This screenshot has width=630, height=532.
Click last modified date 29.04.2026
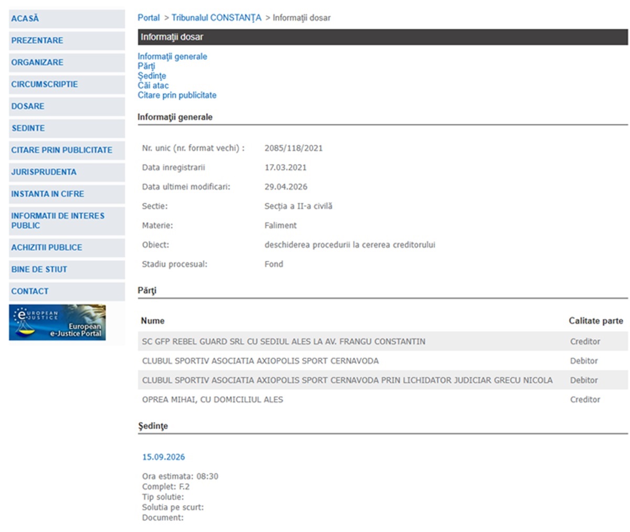286,187
